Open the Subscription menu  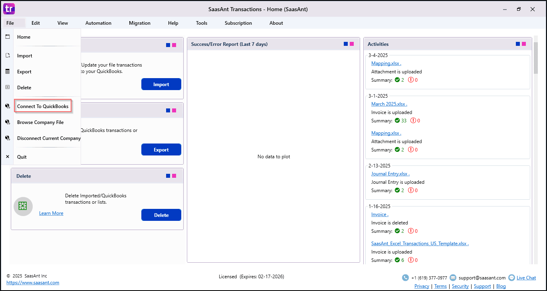(238, 23)
